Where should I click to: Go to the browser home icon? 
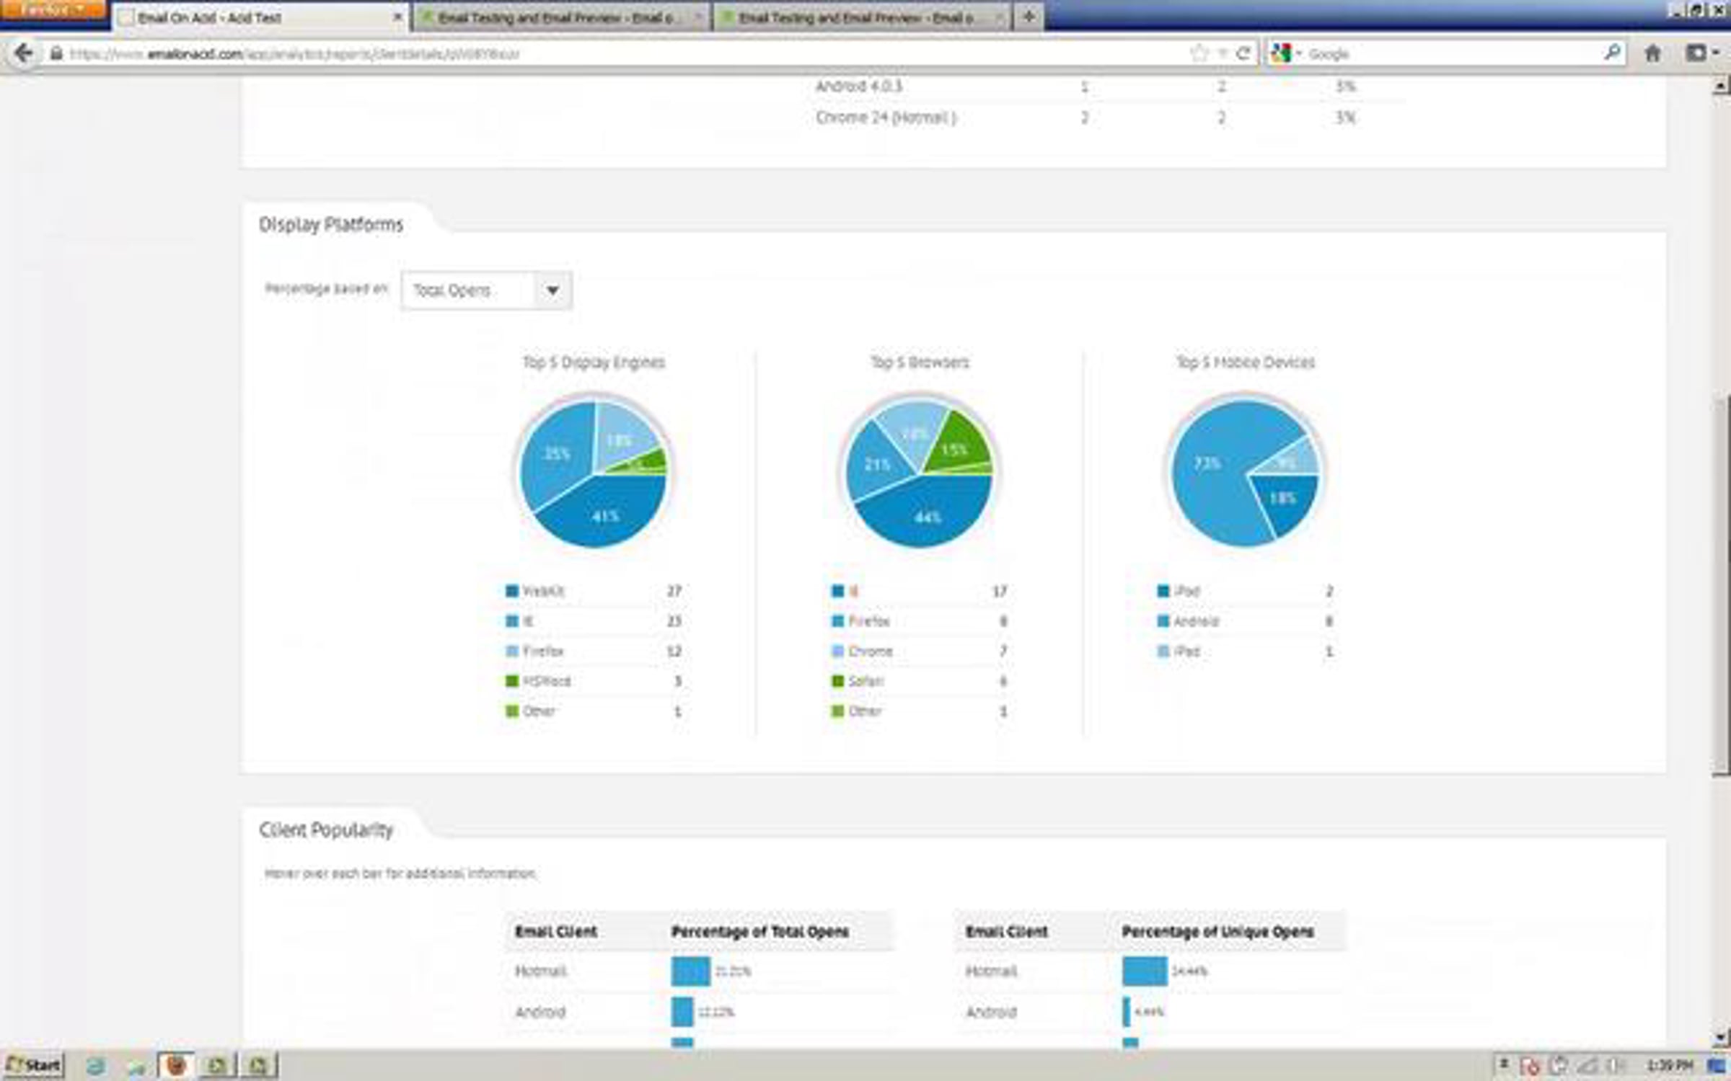pos(1652,53)
